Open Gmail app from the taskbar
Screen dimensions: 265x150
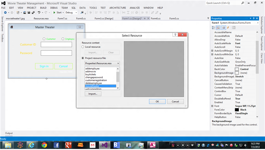(93, 145)
